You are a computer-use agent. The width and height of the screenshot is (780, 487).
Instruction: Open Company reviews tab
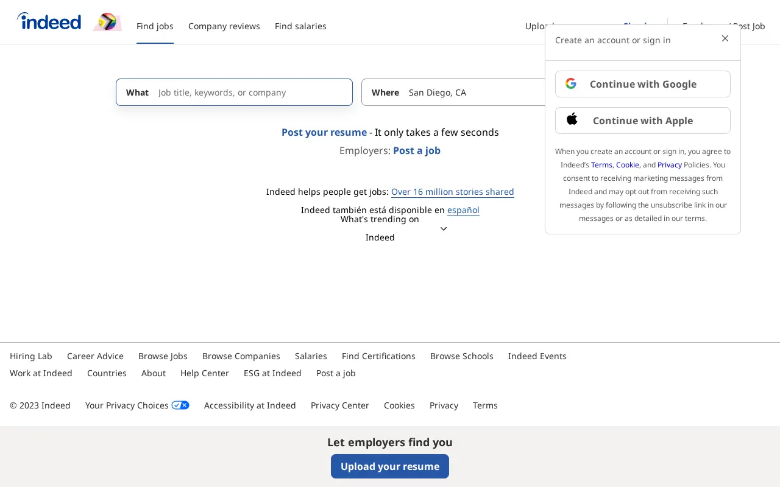pyautogui.click(x=224, y=26)
